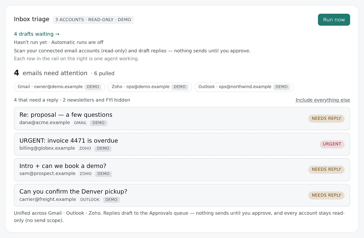
Task: Click the '4 that need a reply' summary line
Action: click(72, 100)
